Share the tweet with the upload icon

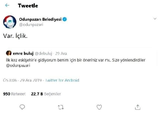[137, 107]
